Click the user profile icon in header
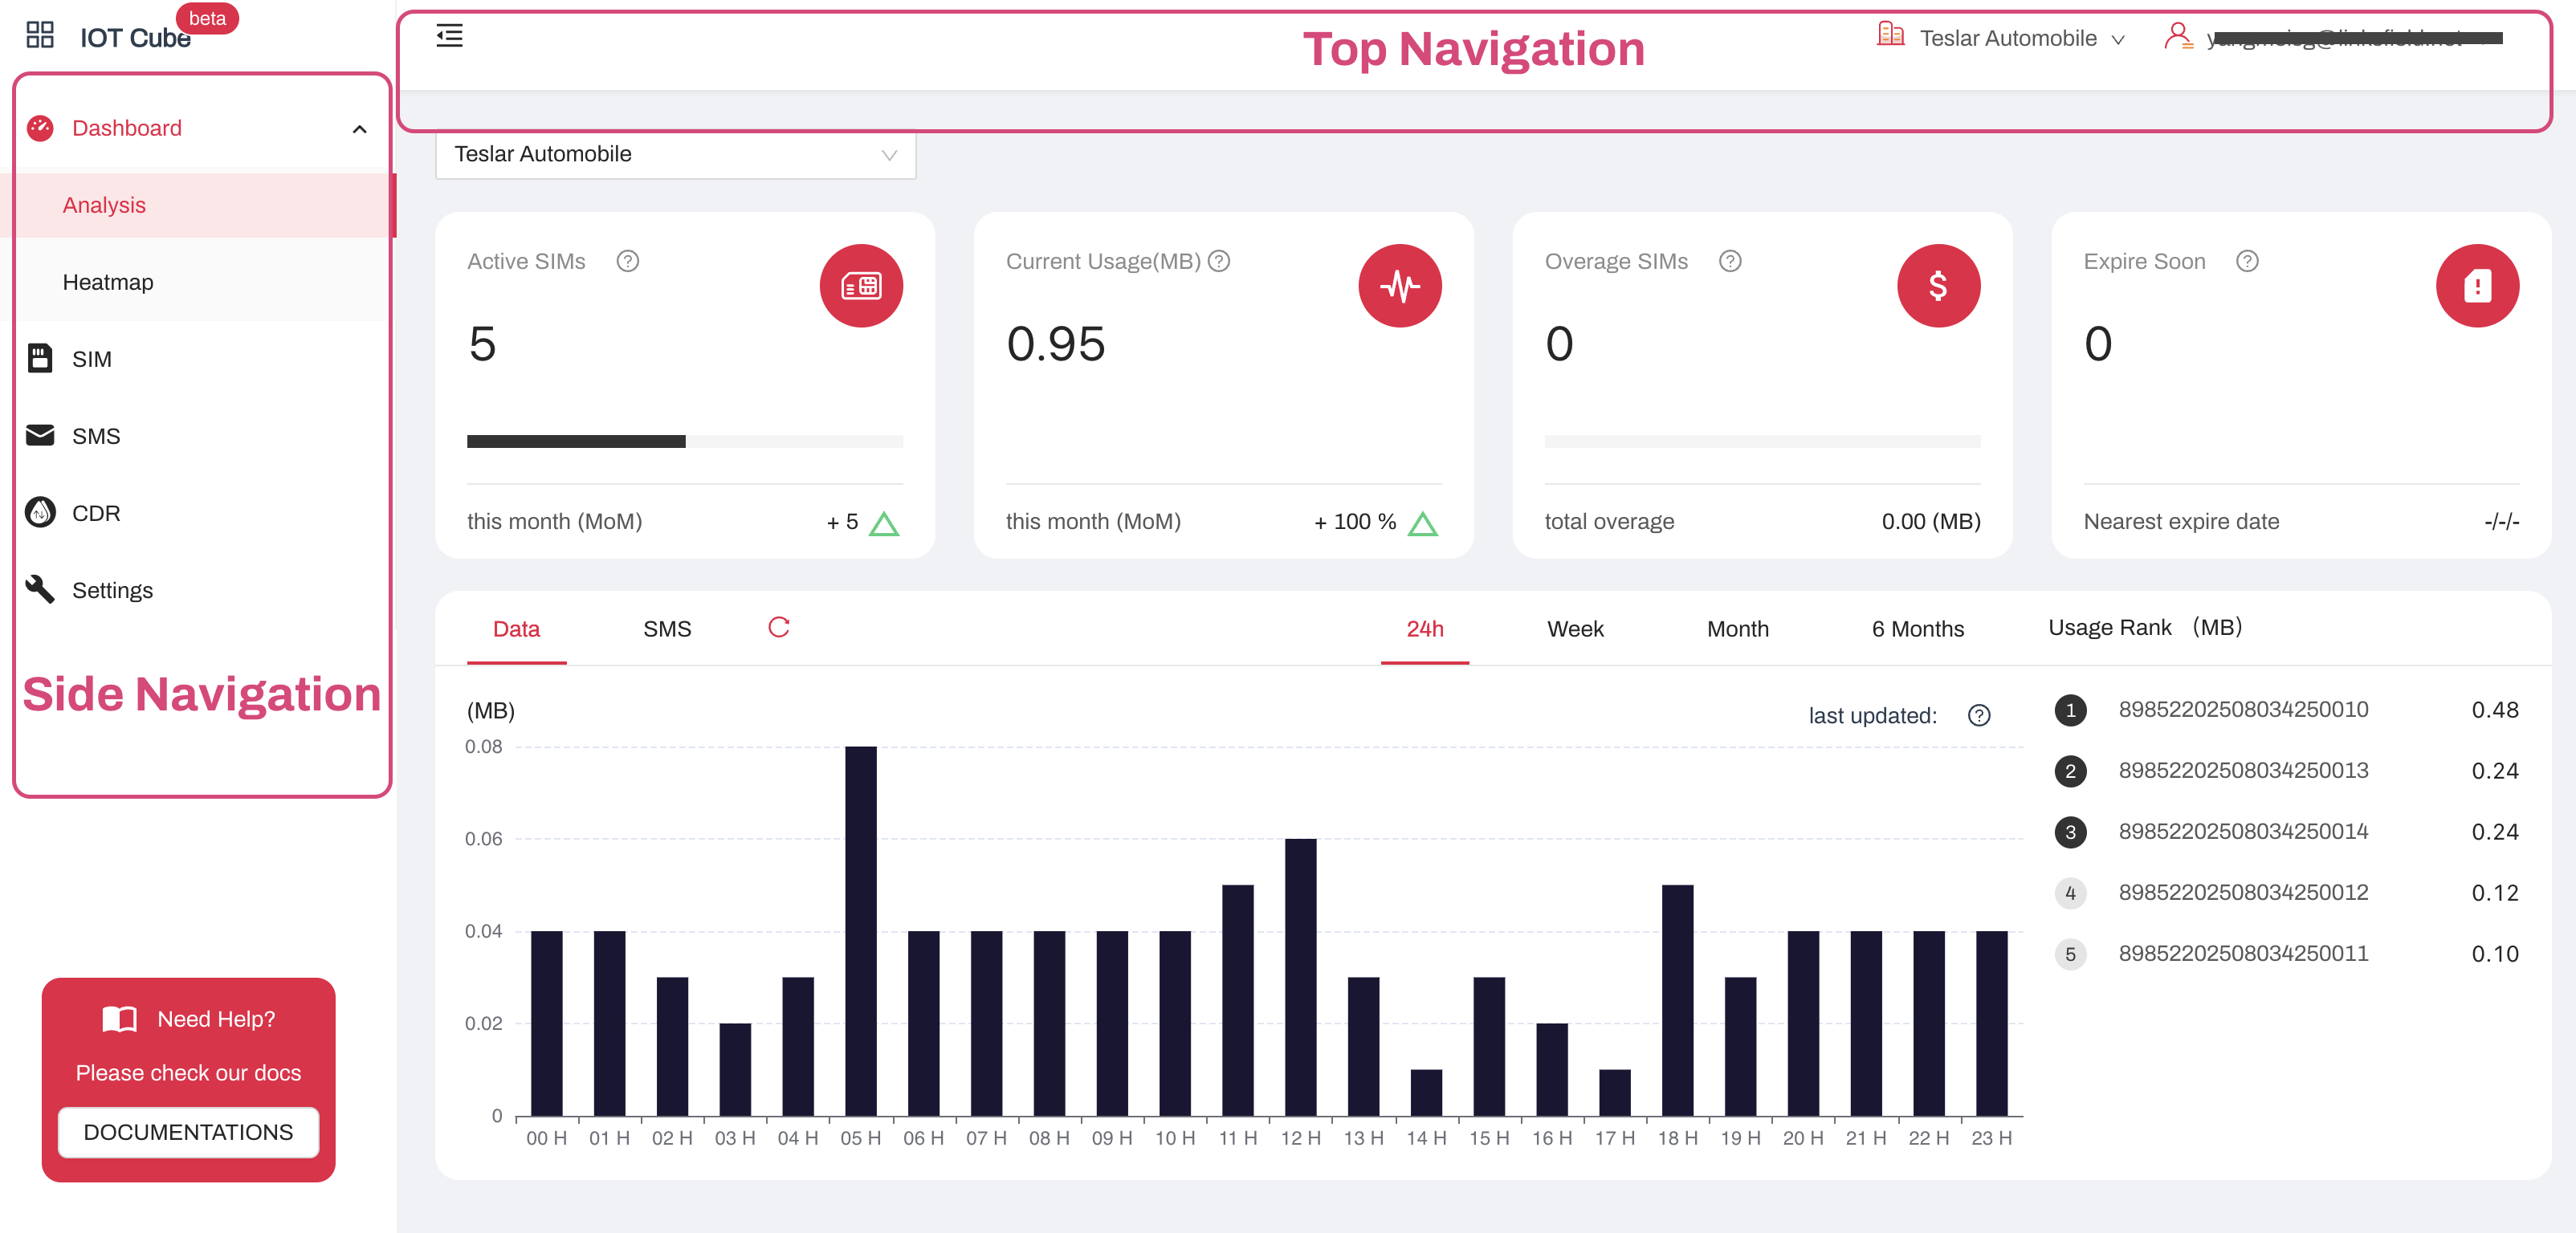 click(2178, 36)
